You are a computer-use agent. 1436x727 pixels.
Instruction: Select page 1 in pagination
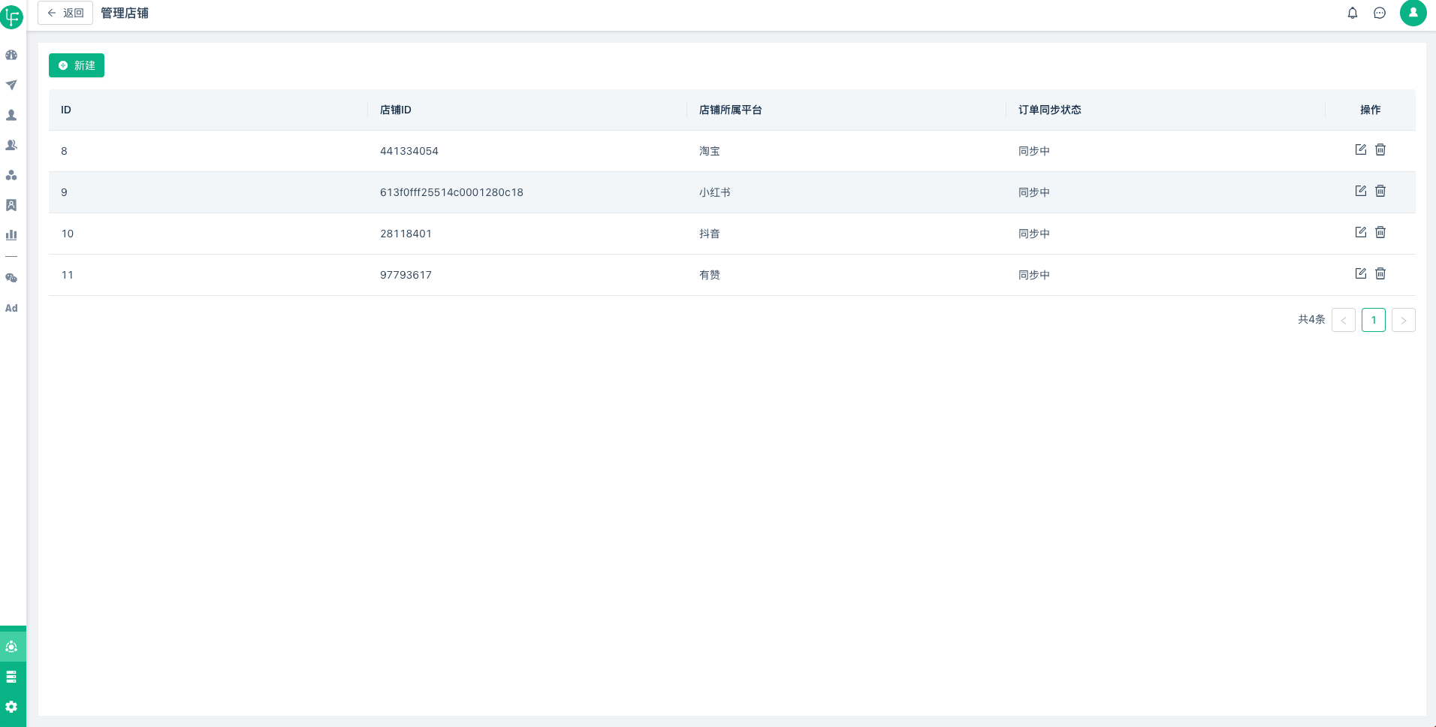1374,320
